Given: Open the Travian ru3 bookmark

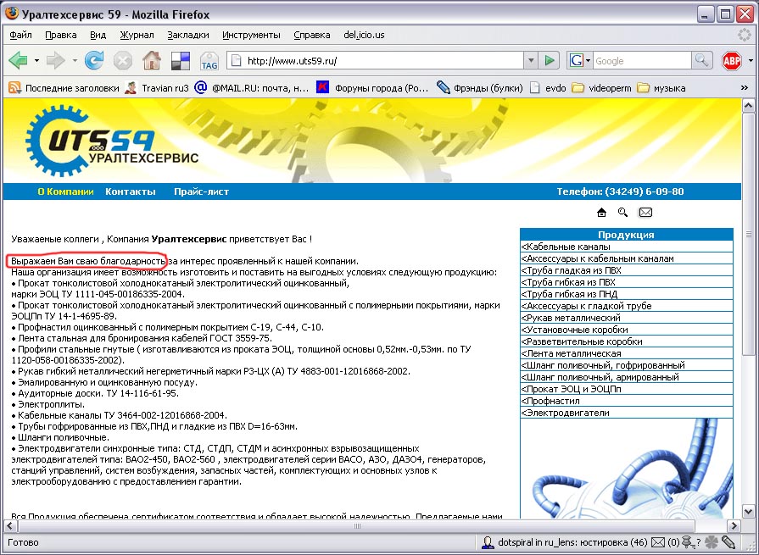Looking at the screenshot, I should click(157, 88).
